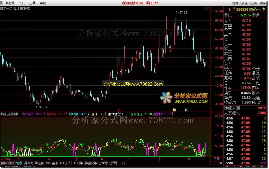Click the 散户买: 22.95 value
This screenshot has width=269, height=169.
57,114
